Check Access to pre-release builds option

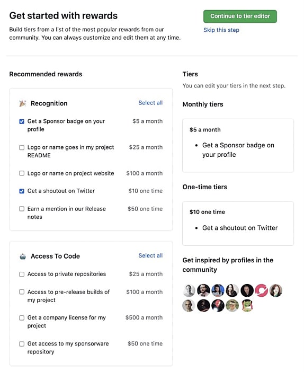tap(22, 292)
